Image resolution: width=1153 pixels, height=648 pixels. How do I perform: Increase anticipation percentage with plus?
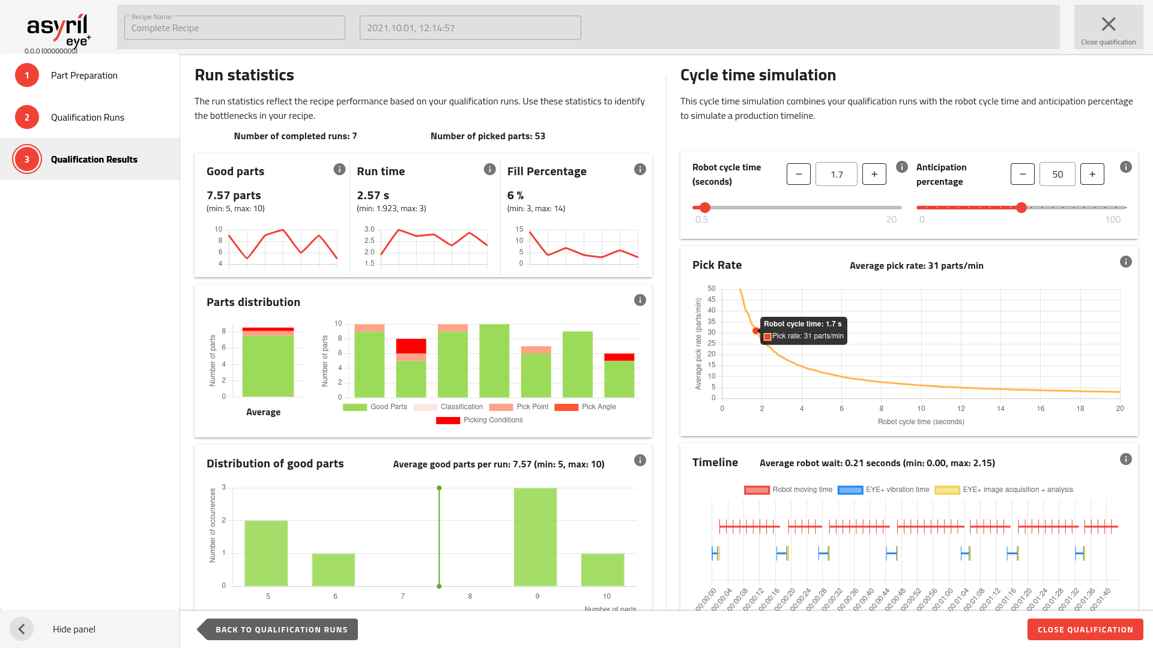1092,174
